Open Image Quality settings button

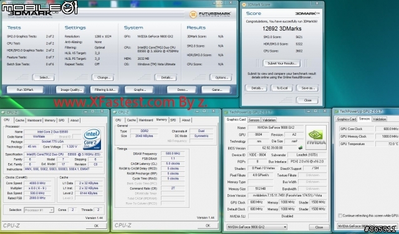[x=70, y=90]
